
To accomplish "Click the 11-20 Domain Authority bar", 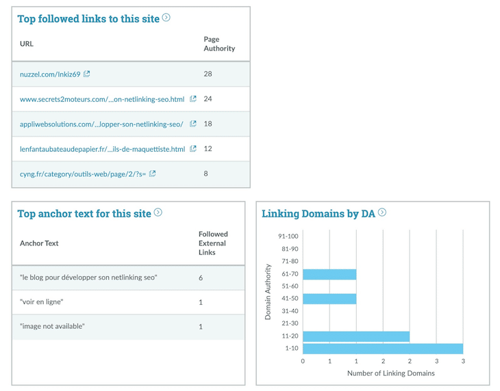I will click(x=356, y=336).
